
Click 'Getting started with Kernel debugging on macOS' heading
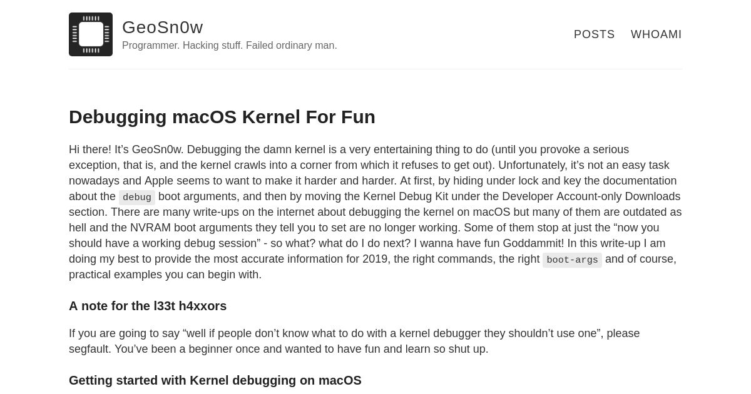point(215,380)
